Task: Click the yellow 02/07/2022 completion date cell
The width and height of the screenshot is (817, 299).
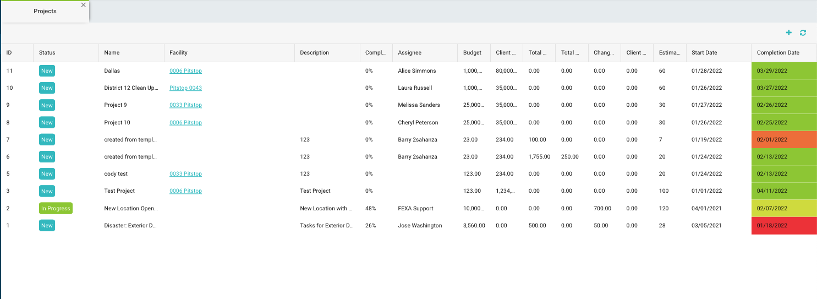Action: [x=783, y=209]
